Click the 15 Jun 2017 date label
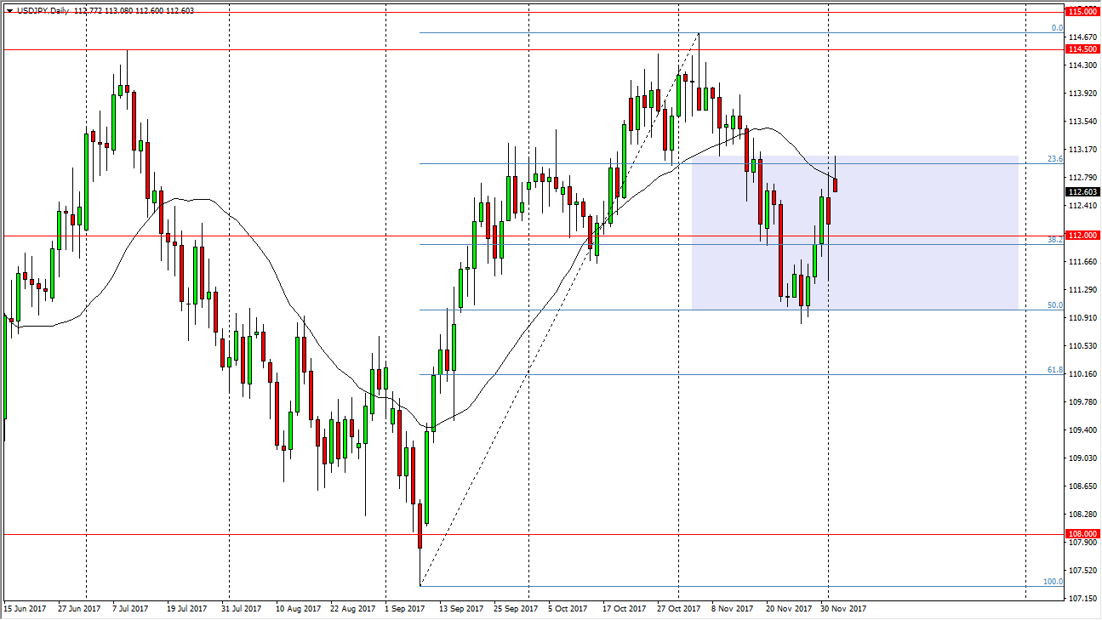1102x620 pixels. click(25, 609)
